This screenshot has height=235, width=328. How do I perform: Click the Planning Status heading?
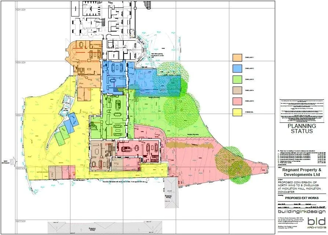302,128
